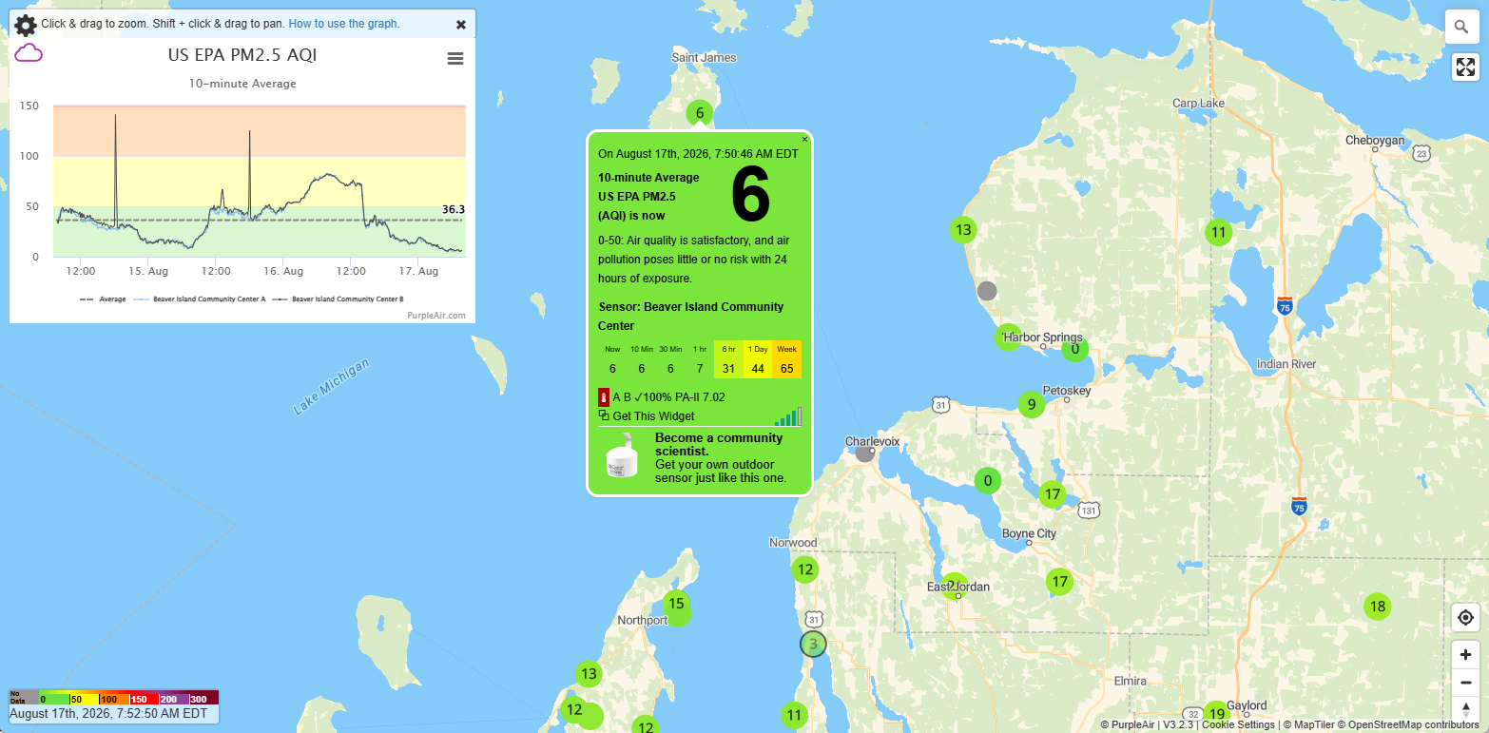Click the PurpleAir.com chart credit

pos(436,315)
